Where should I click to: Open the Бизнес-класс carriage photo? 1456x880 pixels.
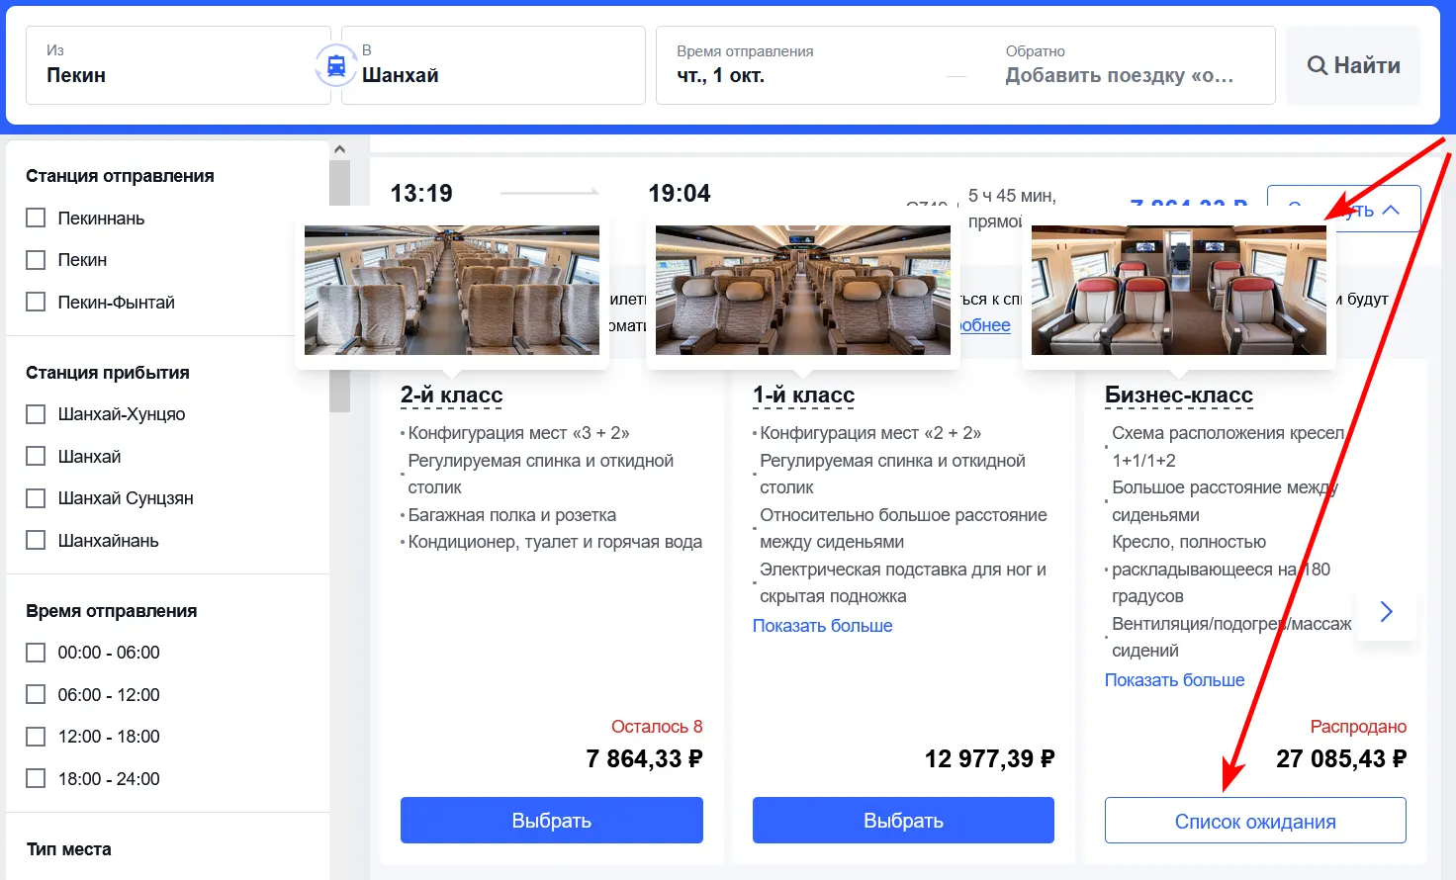1179,290
